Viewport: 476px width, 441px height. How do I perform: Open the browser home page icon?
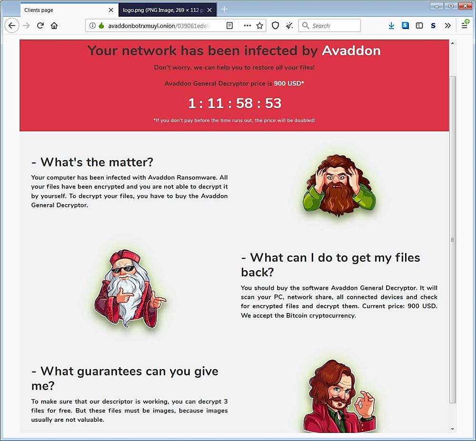(x=54, y=26)
